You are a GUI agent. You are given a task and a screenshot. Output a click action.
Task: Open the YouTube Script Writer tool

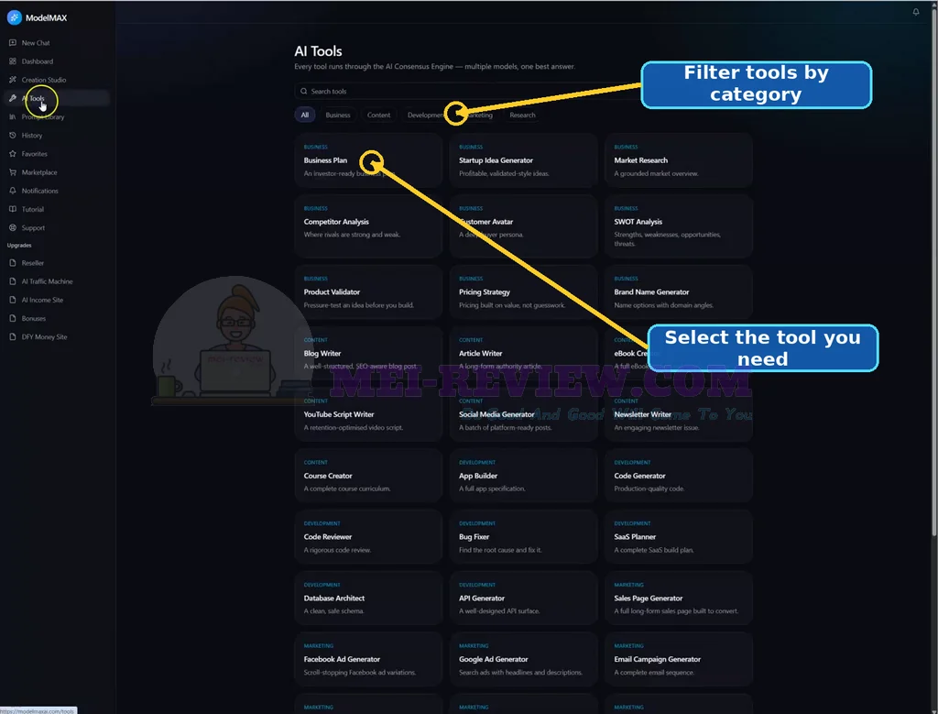[368, 414]
